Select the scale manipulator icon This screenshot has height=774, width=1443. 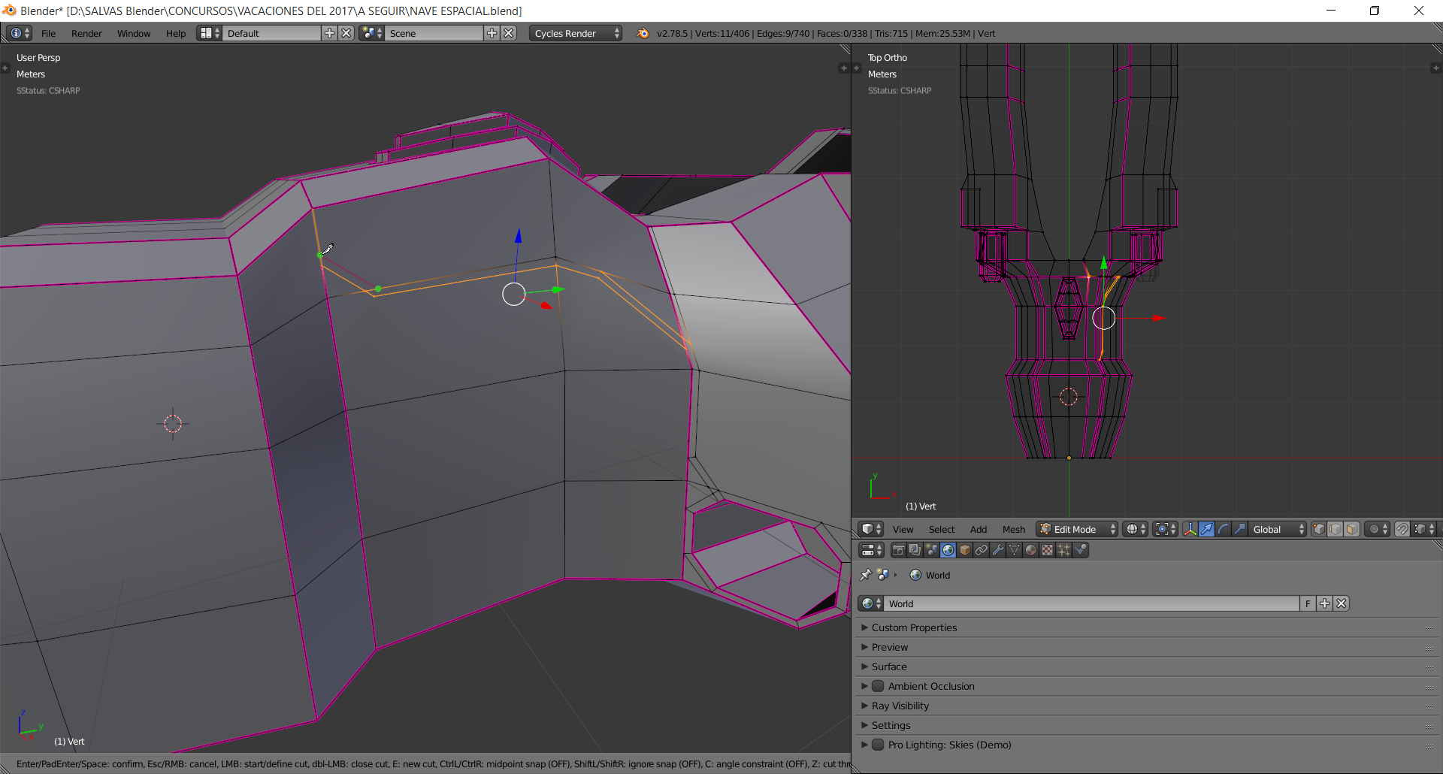click(x=1240, y=529)
